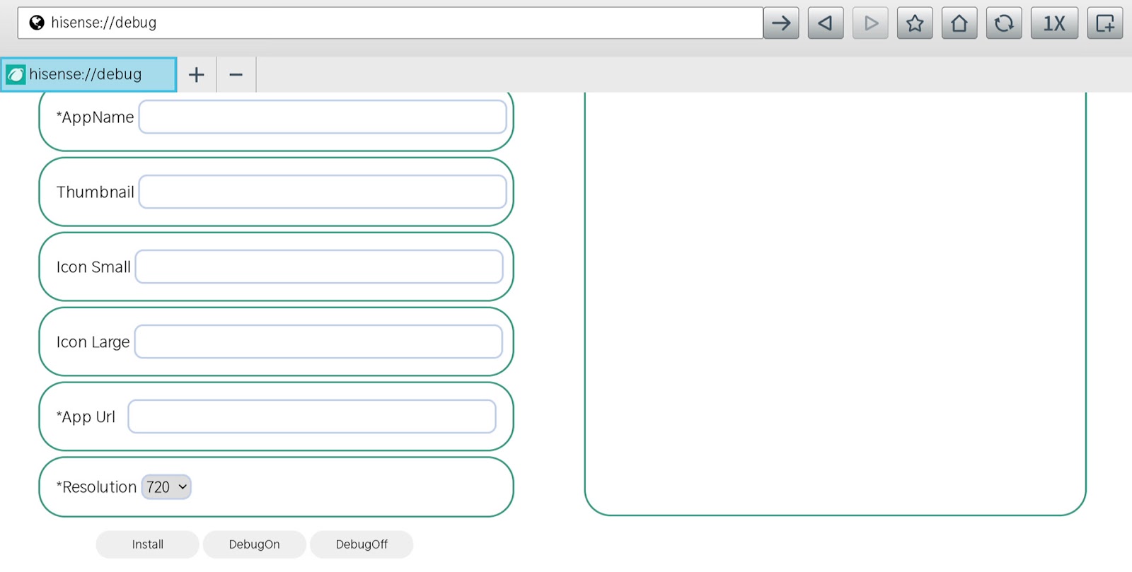Bookmark page using the star icon

[x=915, y=23]
